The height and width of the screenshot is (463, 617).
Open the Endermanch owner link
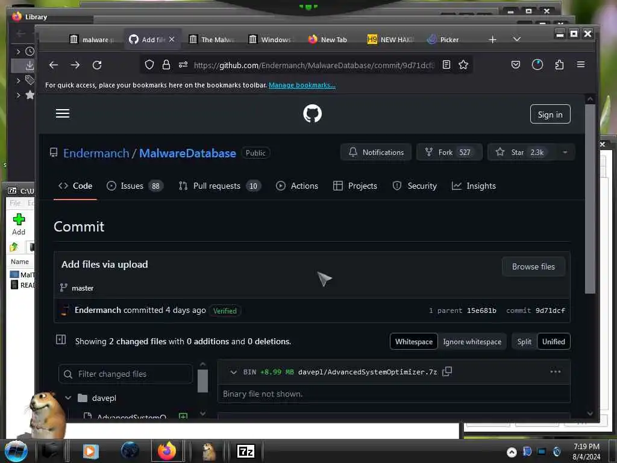tap(96, 153)
